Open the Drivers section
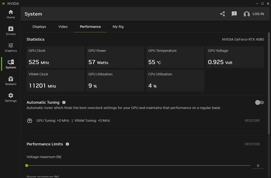This screenshot has width=271, height=178. coord(11,31)
